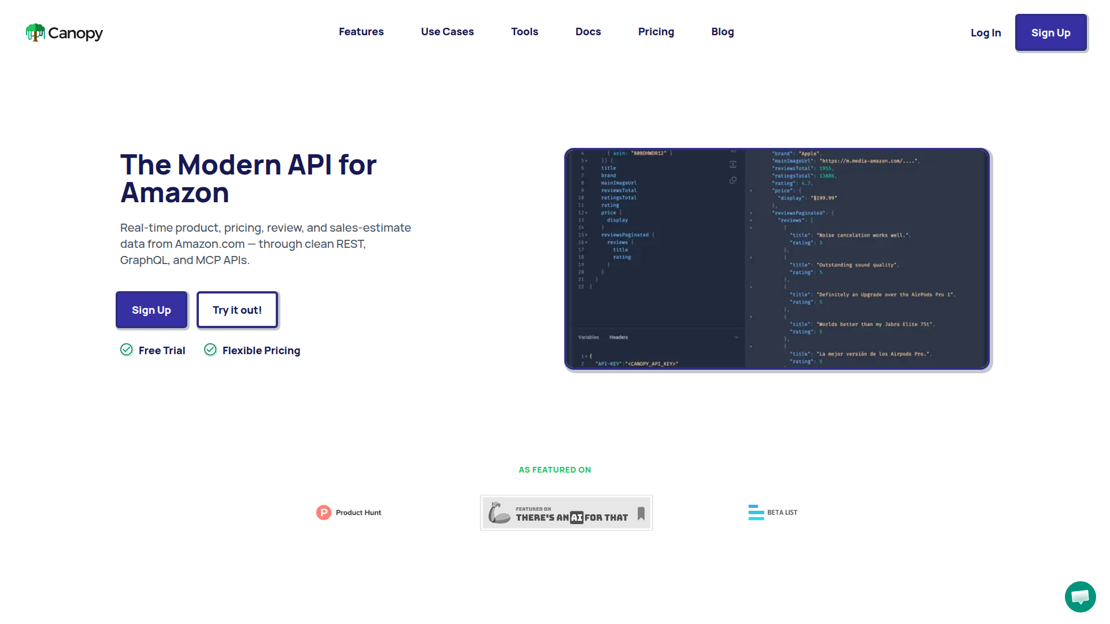Click the copy query icon in editor

(x=733, y=180)
